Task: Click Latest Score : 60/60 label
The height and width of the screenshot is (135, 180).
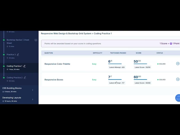Action: click(x=143, y=83)
